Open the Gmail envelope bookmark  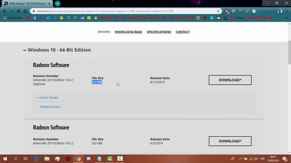(x=96, y=18)
